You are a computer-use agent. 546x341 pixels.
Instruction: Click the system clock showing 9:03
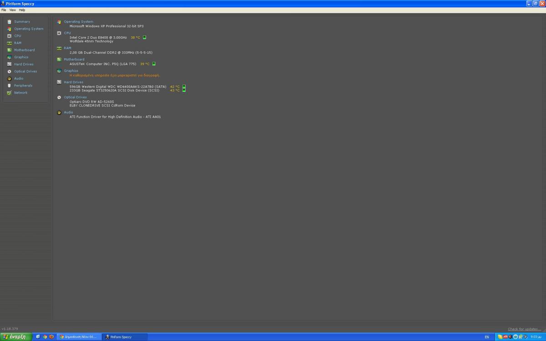tap(536, 337)
